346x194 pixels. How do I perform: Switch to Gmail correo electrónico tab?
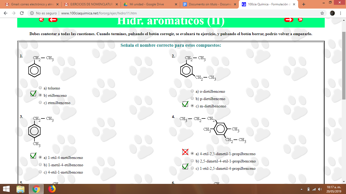tap(32, 4)
